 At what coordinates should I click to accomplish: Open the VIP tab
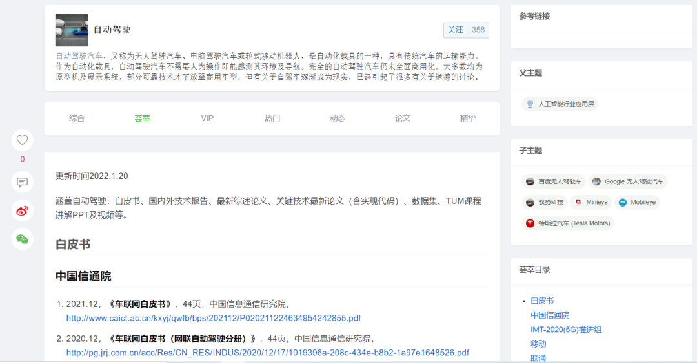(207, 118)
